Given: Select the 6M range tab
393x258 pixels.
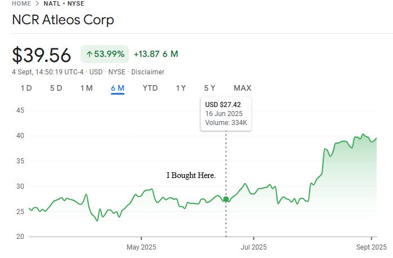Looking at the screenshot, I should click(x=118, y=88).
